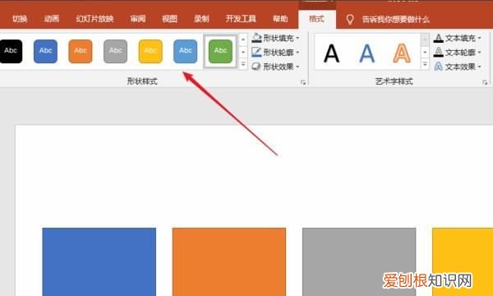
Task: Click the lightbulb Tell Me icon
Action: coord(350,20)
